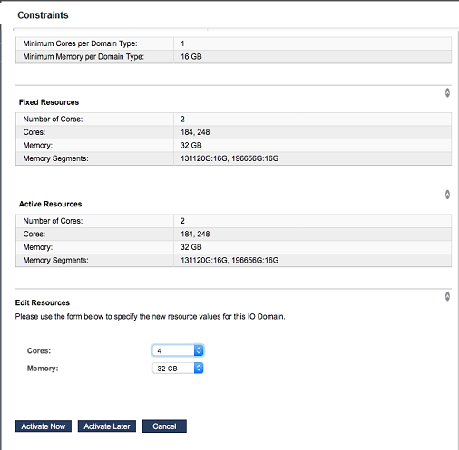The width and height of the screenshot is (459, 450).
Task: Click Active Resources 32 GB memory value
Action: pos(191,247)
